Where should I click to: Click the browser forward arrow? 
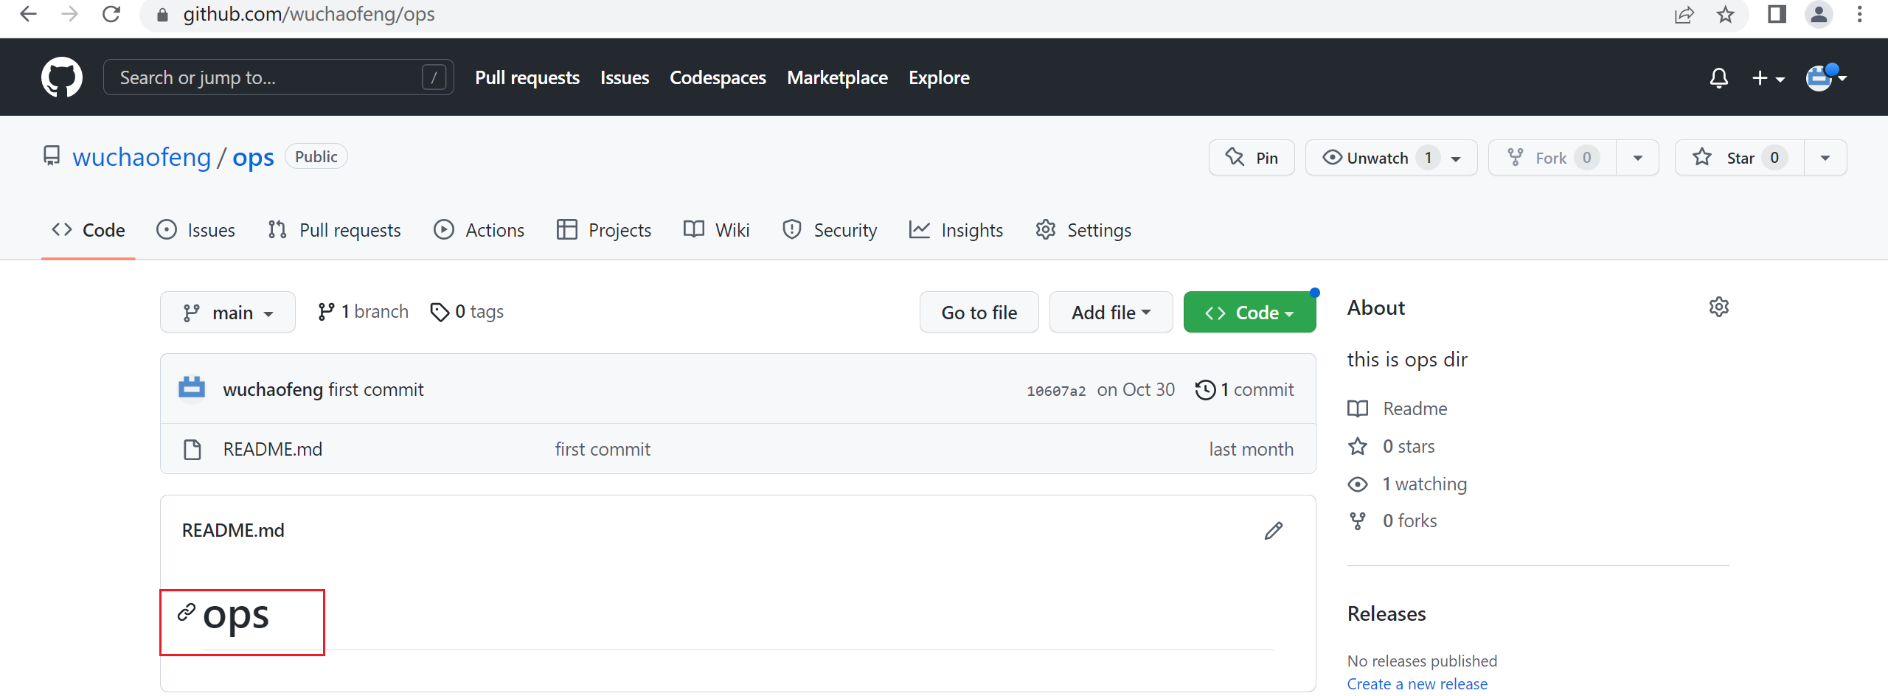point(69,14)
